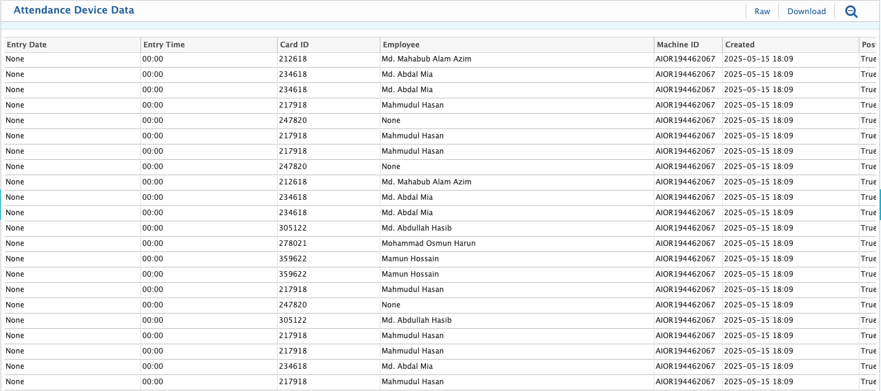Select the first None employee cell

click(x=391, y=120)
